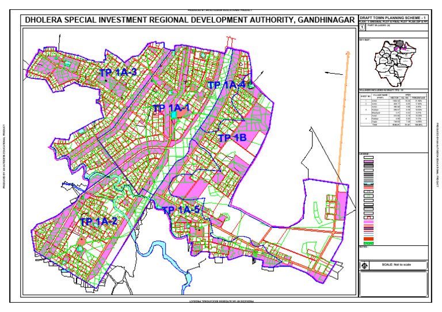Click the Dholera Special Investment Regional title
442x312 pixels.
[190, 20]
